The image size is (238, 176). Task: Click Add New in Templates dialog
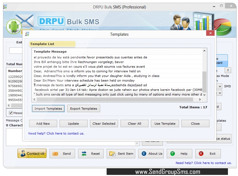(x=43, y=124)
